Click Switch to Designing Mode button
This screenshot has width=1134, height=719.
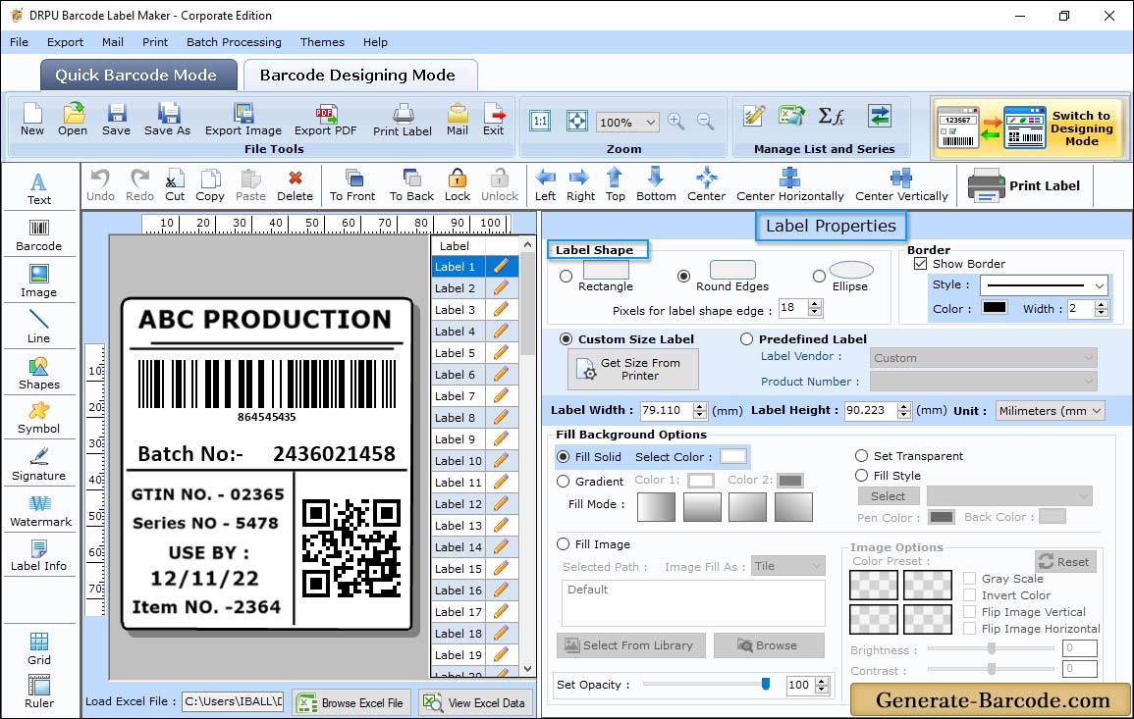pyautogui.click(x=1030, y=128)
